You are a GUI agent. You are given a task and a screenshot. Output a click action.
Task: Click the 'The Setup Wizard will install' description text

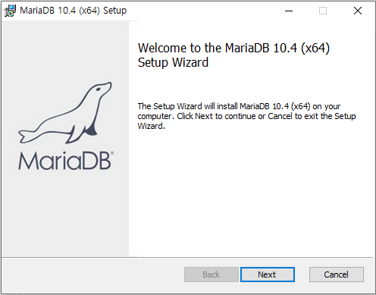pyautogui.click(x=246, y=116)
